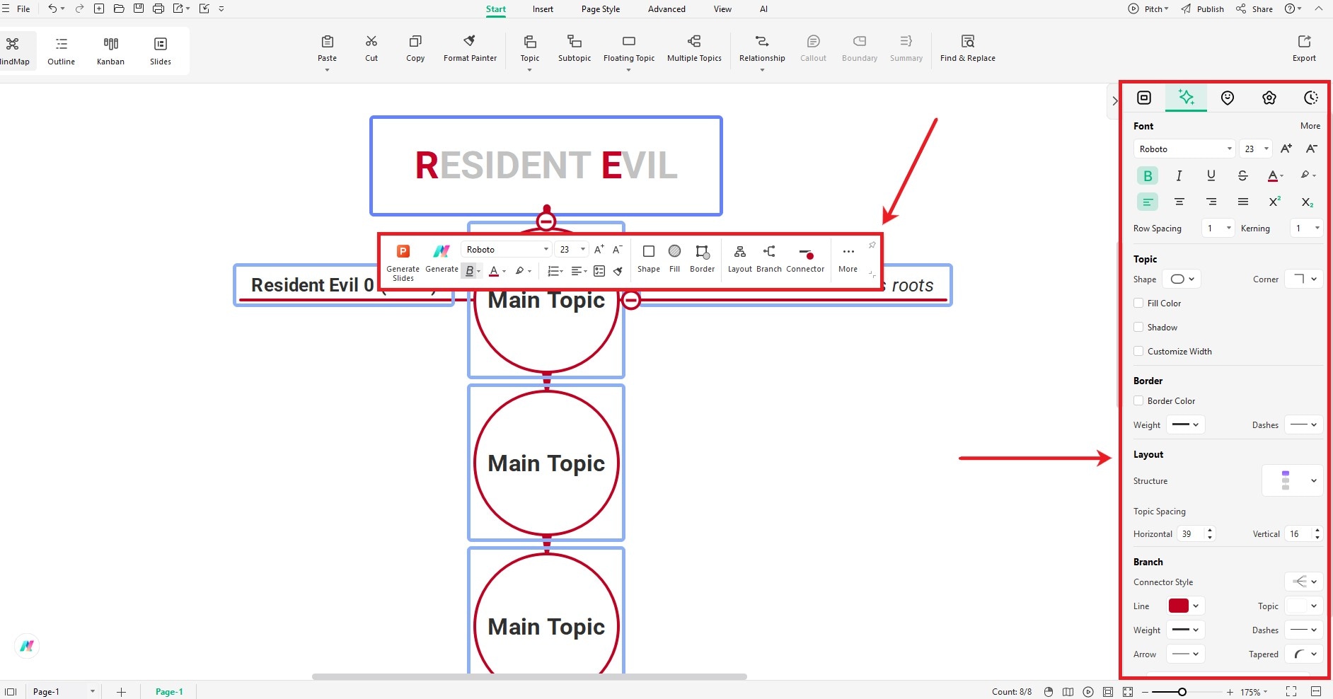Toggle Underline in the Font panel
This screenshot has height=699, width=1333.
tap(1211, 175)
